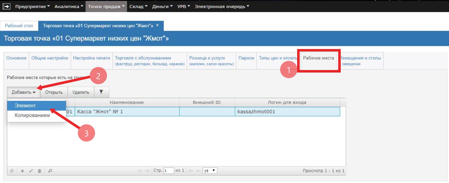Click the refresh icon in table footer
The image size is (449, 183).
[x=12, y=171]
